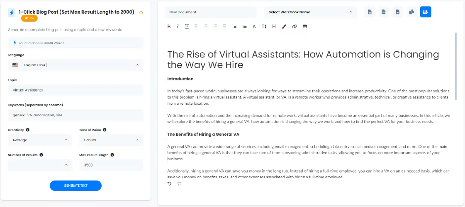
Task: Open the Creativity dropdown set to Average
Action: click(40, 140)
